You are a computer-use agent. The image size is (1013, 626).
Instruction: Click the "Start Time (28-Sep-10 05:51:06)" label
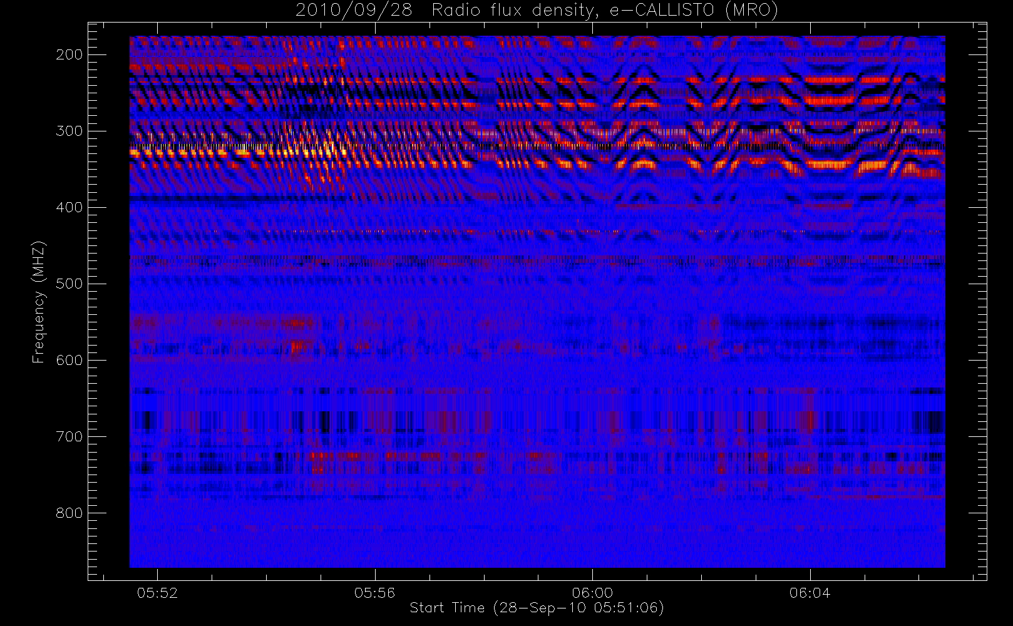coord(537,608)
